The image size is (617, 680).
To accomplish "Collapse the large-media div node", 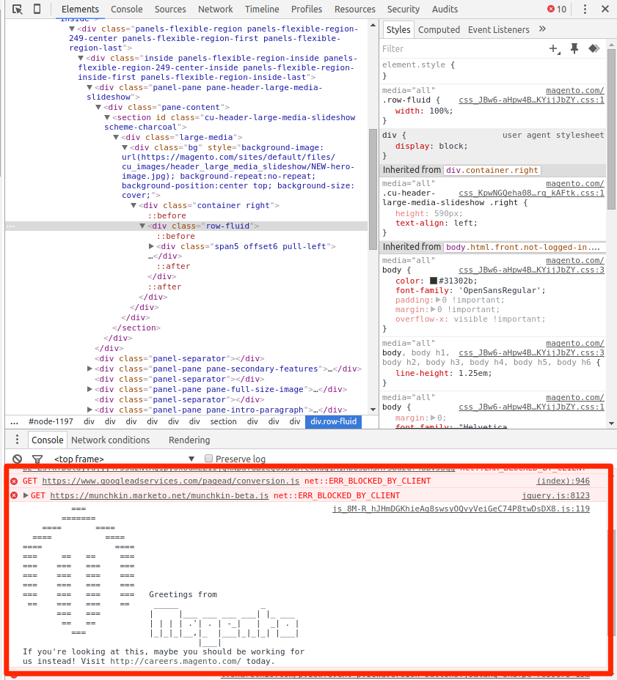I will click(116, 137).
